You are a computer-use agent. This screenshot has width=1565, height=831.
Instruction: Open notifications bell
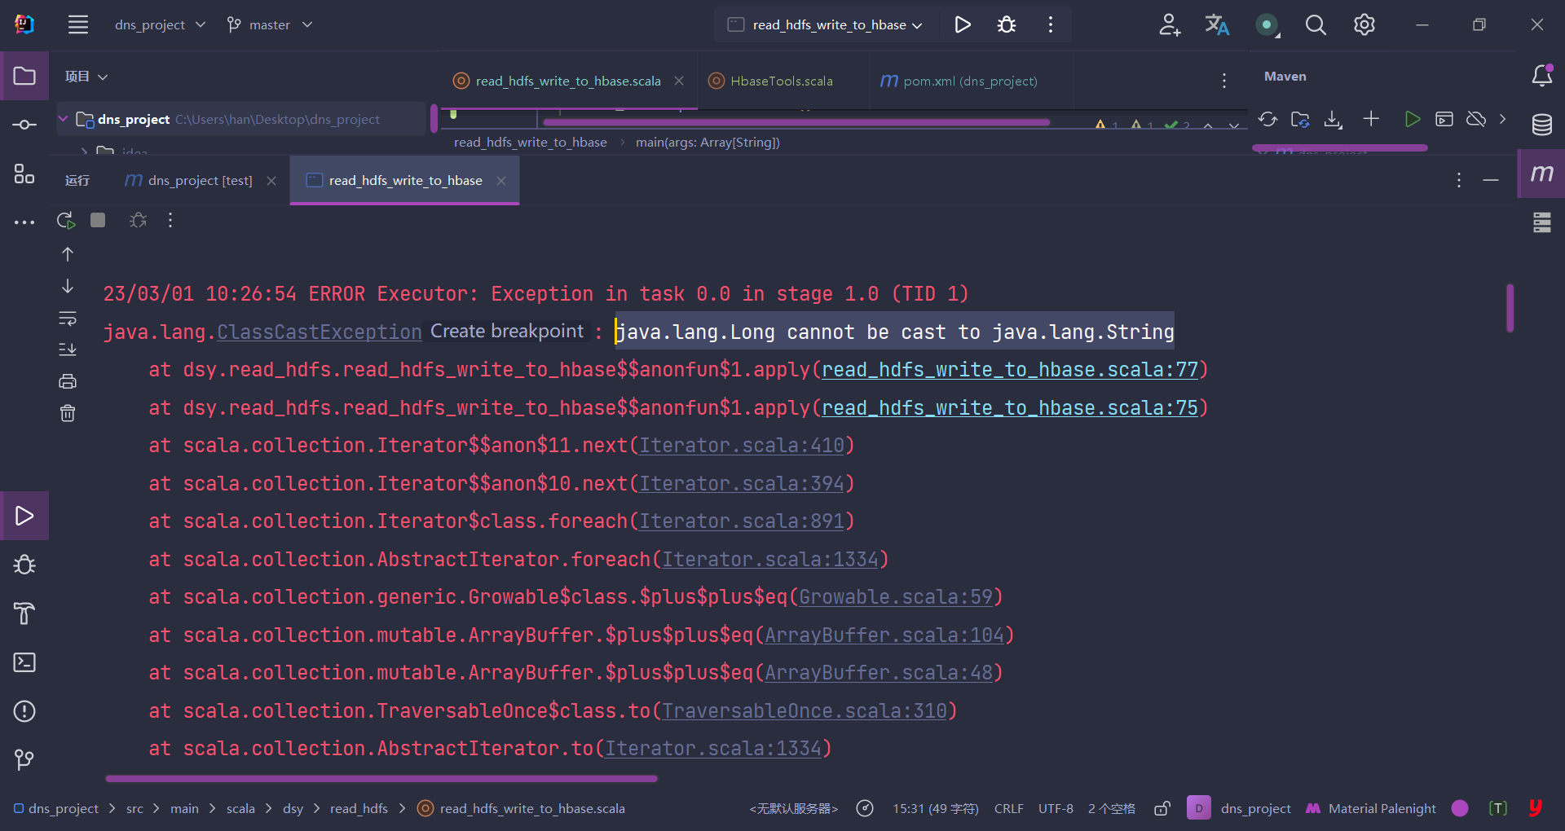click(x=1542, y=75)
